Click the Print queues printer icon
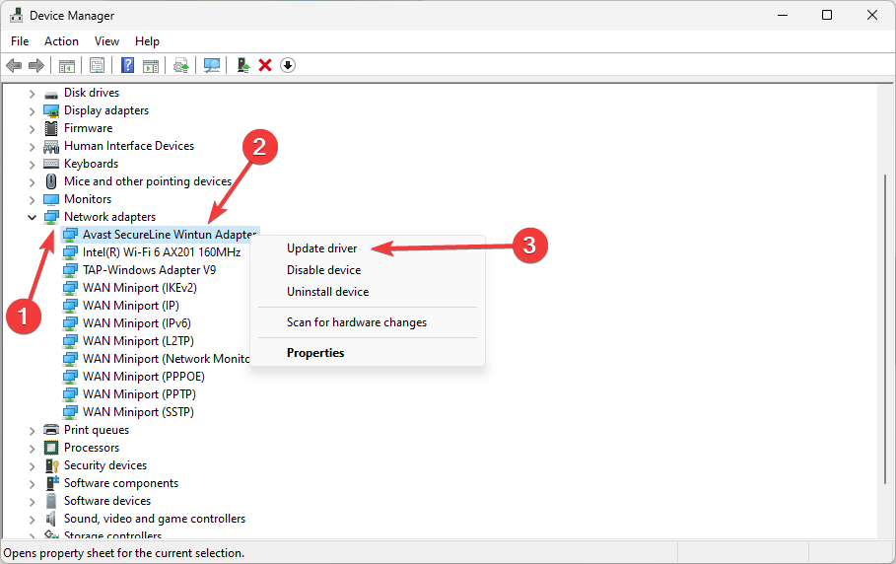Screen dimensions: 896x564 click(x=51, y=430)
